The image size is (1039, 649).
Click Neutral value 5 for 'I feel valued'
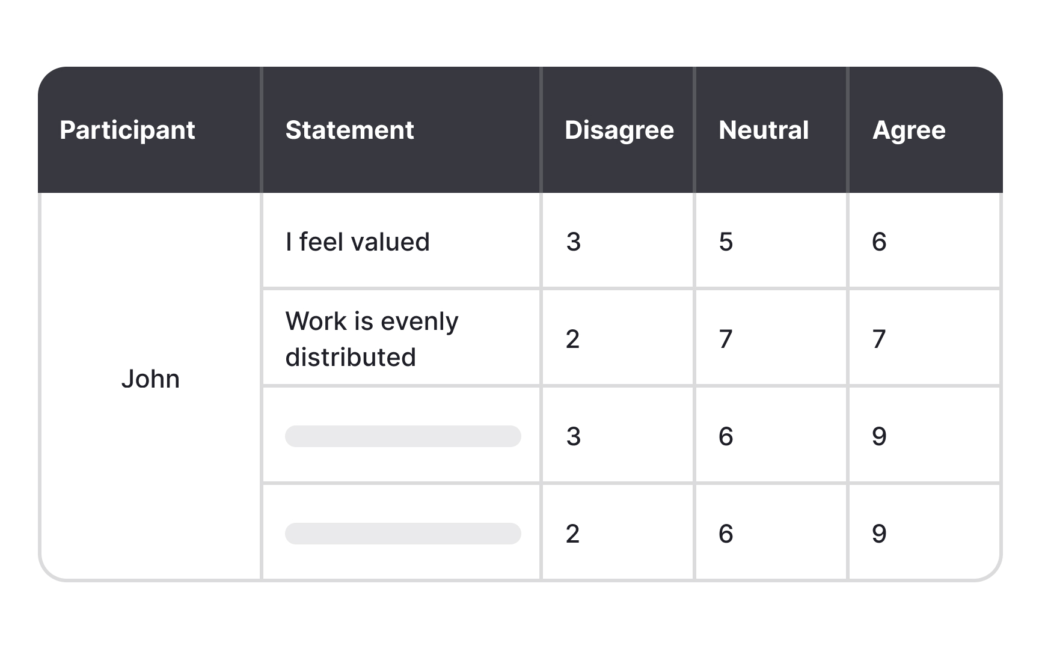coord(726,242)
